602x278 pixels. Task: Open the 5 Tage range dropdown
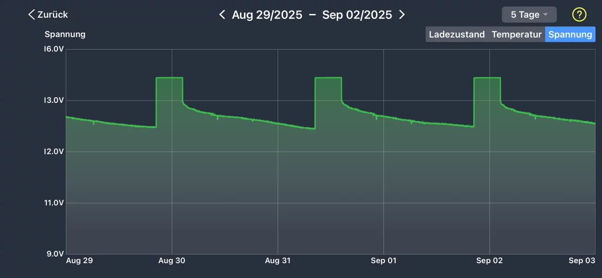pos(529,15)
